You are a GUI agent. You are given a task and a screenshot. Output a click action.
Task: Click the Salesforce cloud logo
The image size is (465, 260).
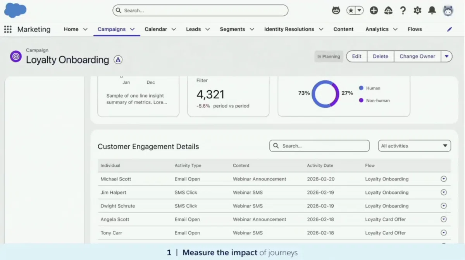click(x=15, y=10)
